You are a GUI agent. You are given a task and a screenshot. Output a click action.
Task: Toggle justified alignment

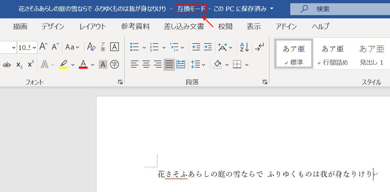coord(169,65)
